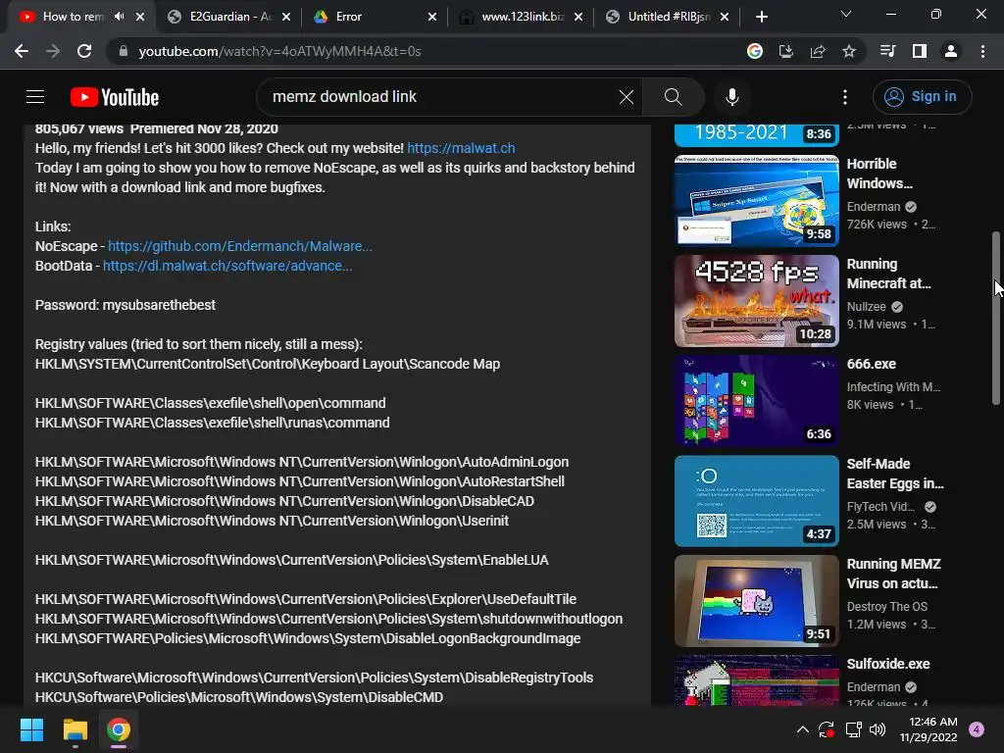The image size is (1004, 753).
Task: Open NoEscape GitHub download link
Action: [240, 246]
